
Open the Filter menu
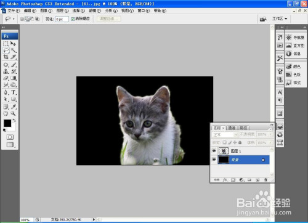95,10
